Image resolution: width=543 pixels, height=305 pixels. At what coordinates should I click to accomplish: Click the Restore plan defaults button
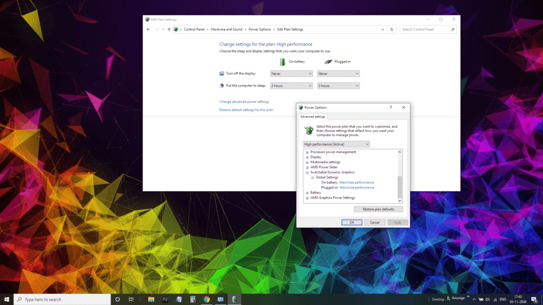[x=378, y=209]
